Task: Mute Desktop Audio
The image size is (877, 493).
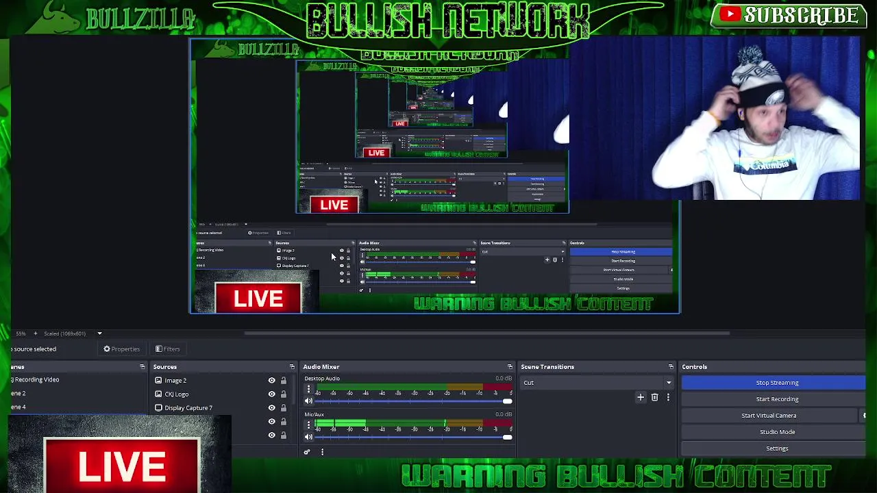Action: pos(308,401)
